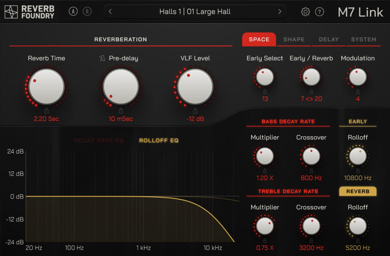Image resolution: width=390 pixels, height=256 pixels.
Task: Click the 2.20 Sec reverb time value
Action: click(x=46, y=119)
